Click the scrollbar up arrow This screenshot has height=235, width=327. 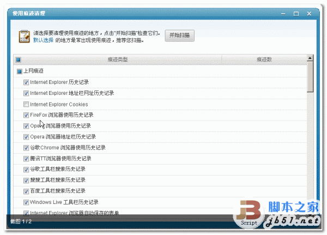310,58
